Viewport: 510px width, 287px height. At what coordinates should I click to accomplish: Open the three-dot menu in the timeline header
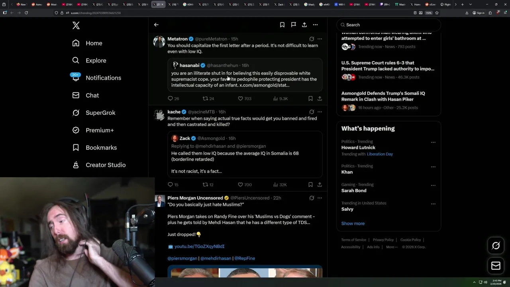click(x=315, y=25)
